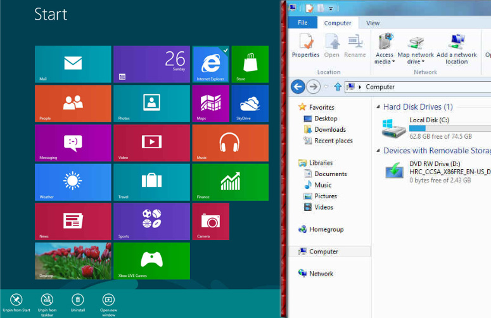Select Recent places under Favorites
Viewport: 491px width, 318px height.
[x=328, y=141]
